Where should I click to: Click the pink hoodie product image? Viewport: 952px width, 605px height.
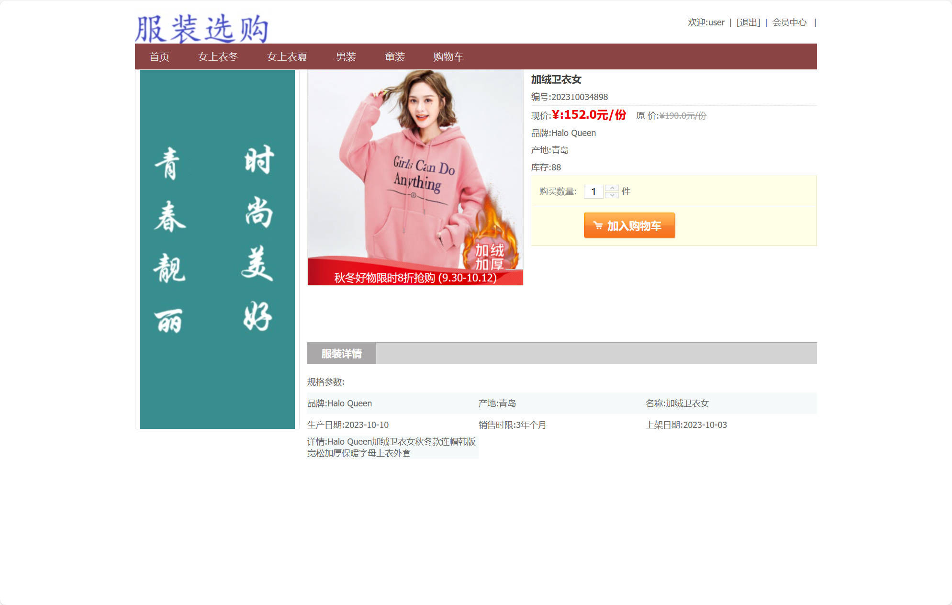click(415, 172)
